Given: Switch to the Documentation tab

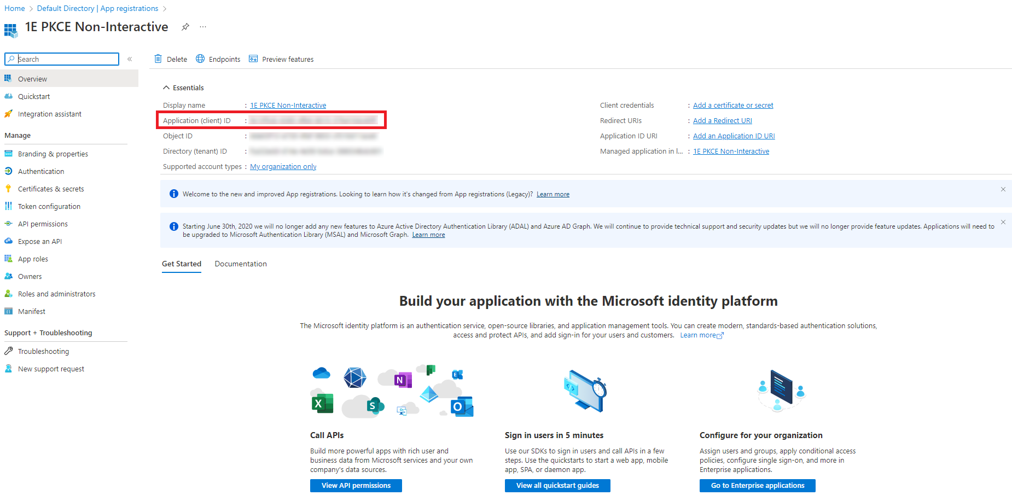Looking at the screenshot, I should 241,264.
